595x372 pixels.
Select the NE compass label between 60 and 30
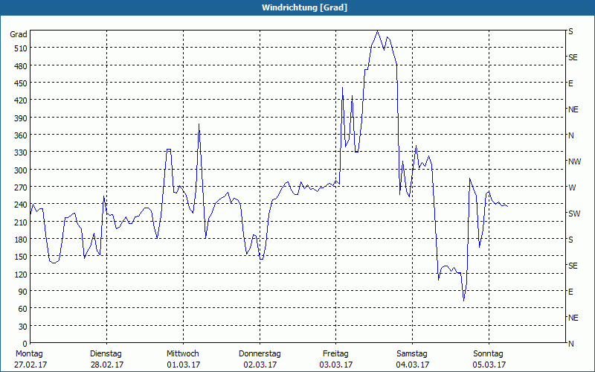point(573,318)
